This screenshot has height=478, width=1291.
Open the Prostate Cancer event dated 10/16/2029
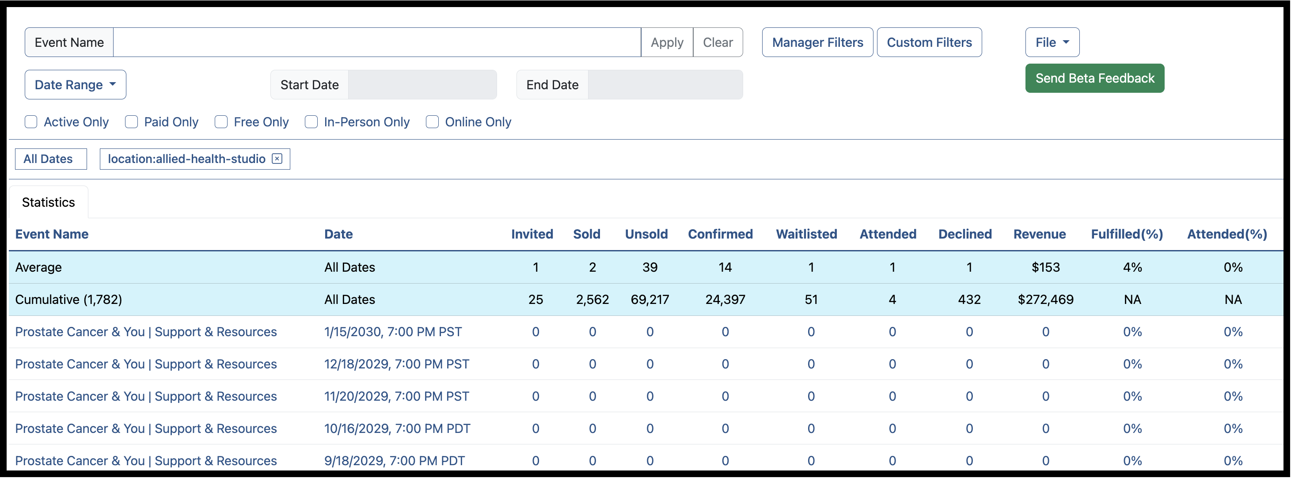[x=146, y=429]
